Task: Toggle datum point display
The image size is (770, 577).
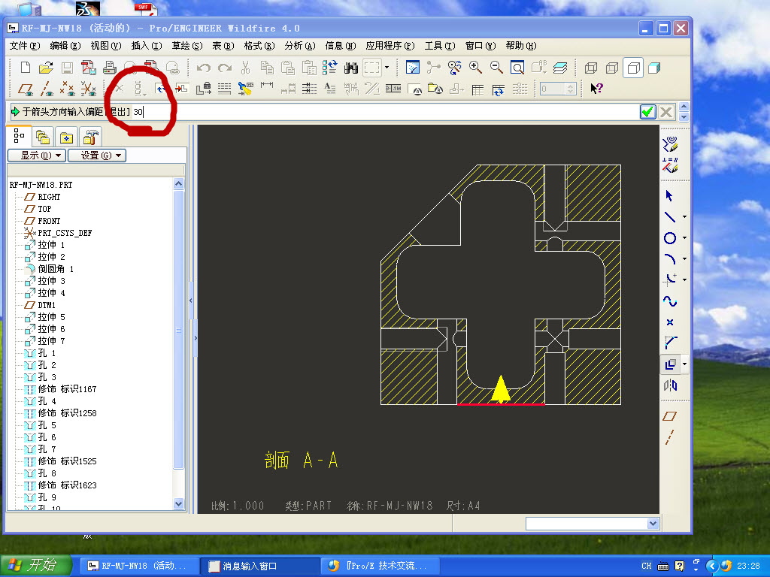Action: [x=67, y=89]
